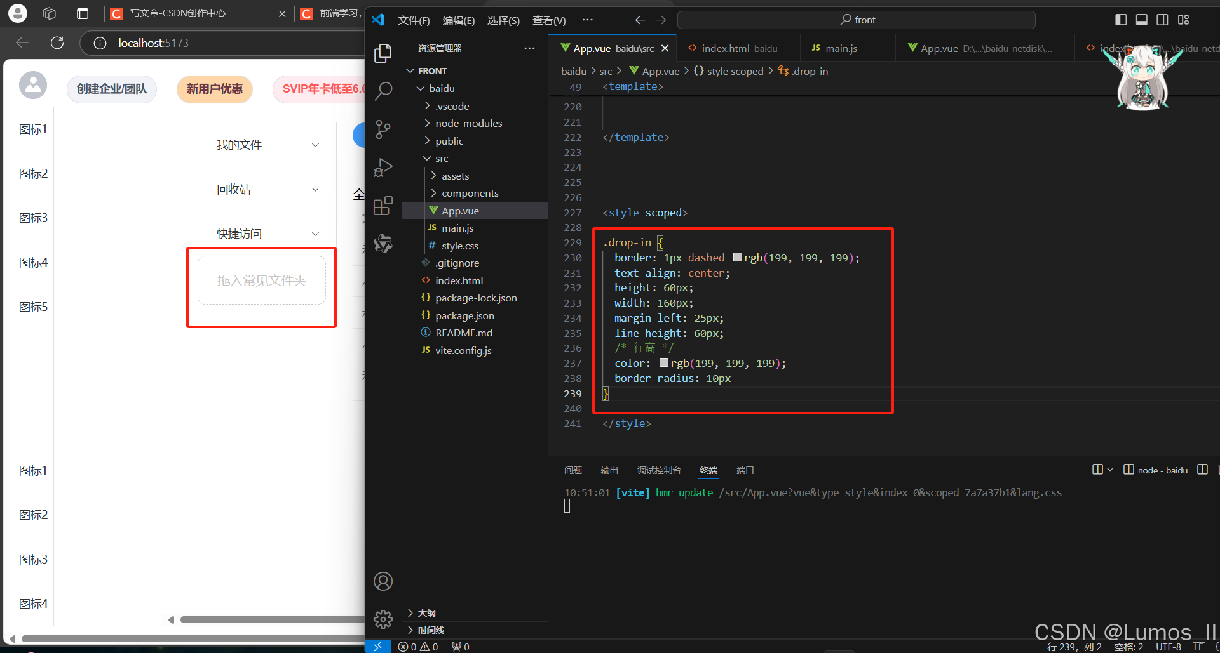Open the 选择(S) menu
The width and height of the screenshot is (1220, 653).
tap(503, 20)
